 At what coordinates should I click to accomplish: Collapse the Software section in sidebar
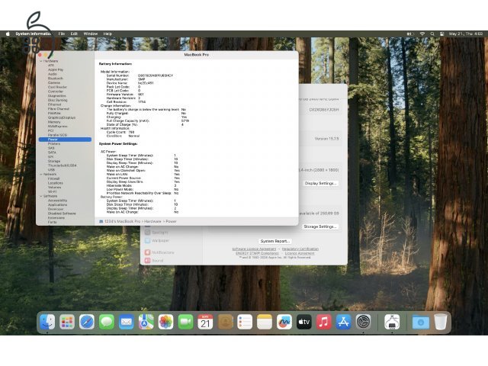coord(41,197)
